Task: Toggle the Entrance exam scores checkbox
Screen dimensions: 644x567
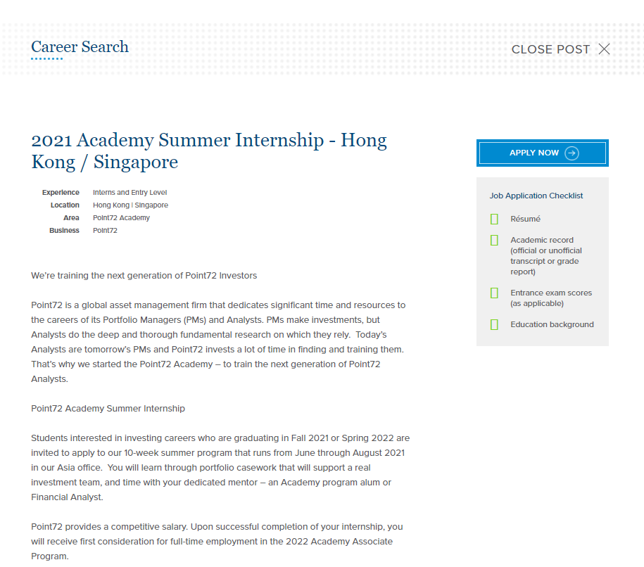Action: (494, 293)
